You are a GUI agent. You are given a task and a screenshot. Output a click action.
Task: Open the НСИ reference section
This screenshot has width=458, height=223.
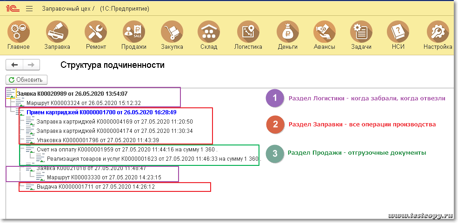(398, 32)
